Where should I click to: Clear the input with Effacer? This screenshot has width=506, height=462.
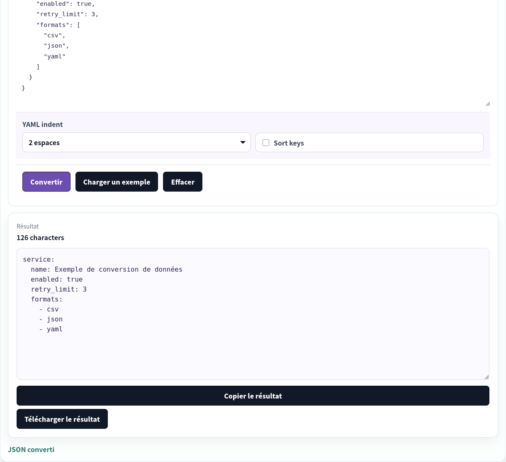coord(182,182)
